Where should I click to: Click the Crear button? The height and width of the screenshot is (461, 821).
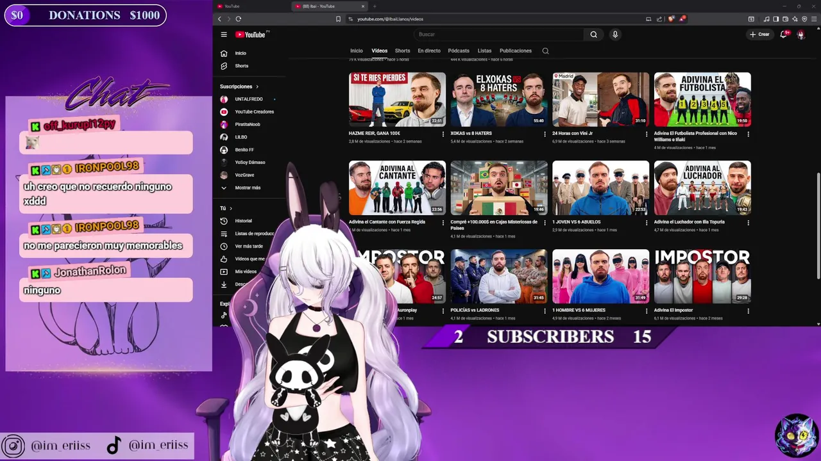(x=759, y=35)
